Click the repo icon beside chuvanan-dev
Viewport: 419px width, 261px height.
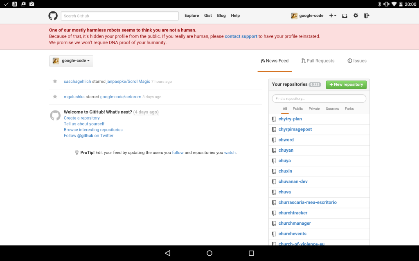pos(274,181)
